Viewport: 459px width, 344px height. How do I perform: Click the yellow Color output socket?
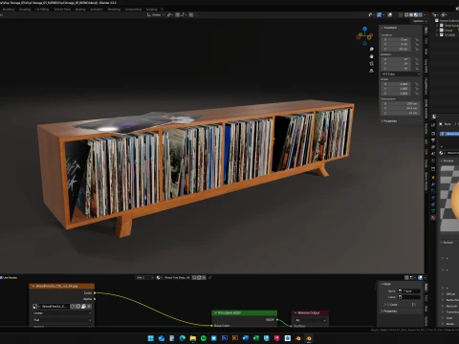pyautogui.click(x=95, y=293)
